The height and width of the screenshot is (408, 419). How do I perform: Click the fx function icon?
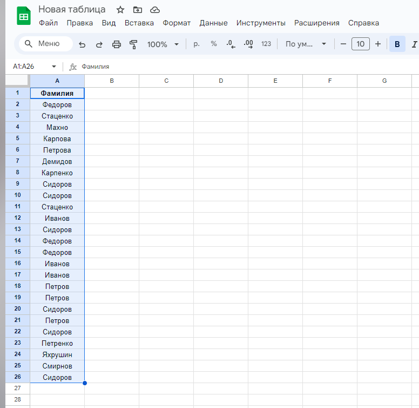(73, 67)
